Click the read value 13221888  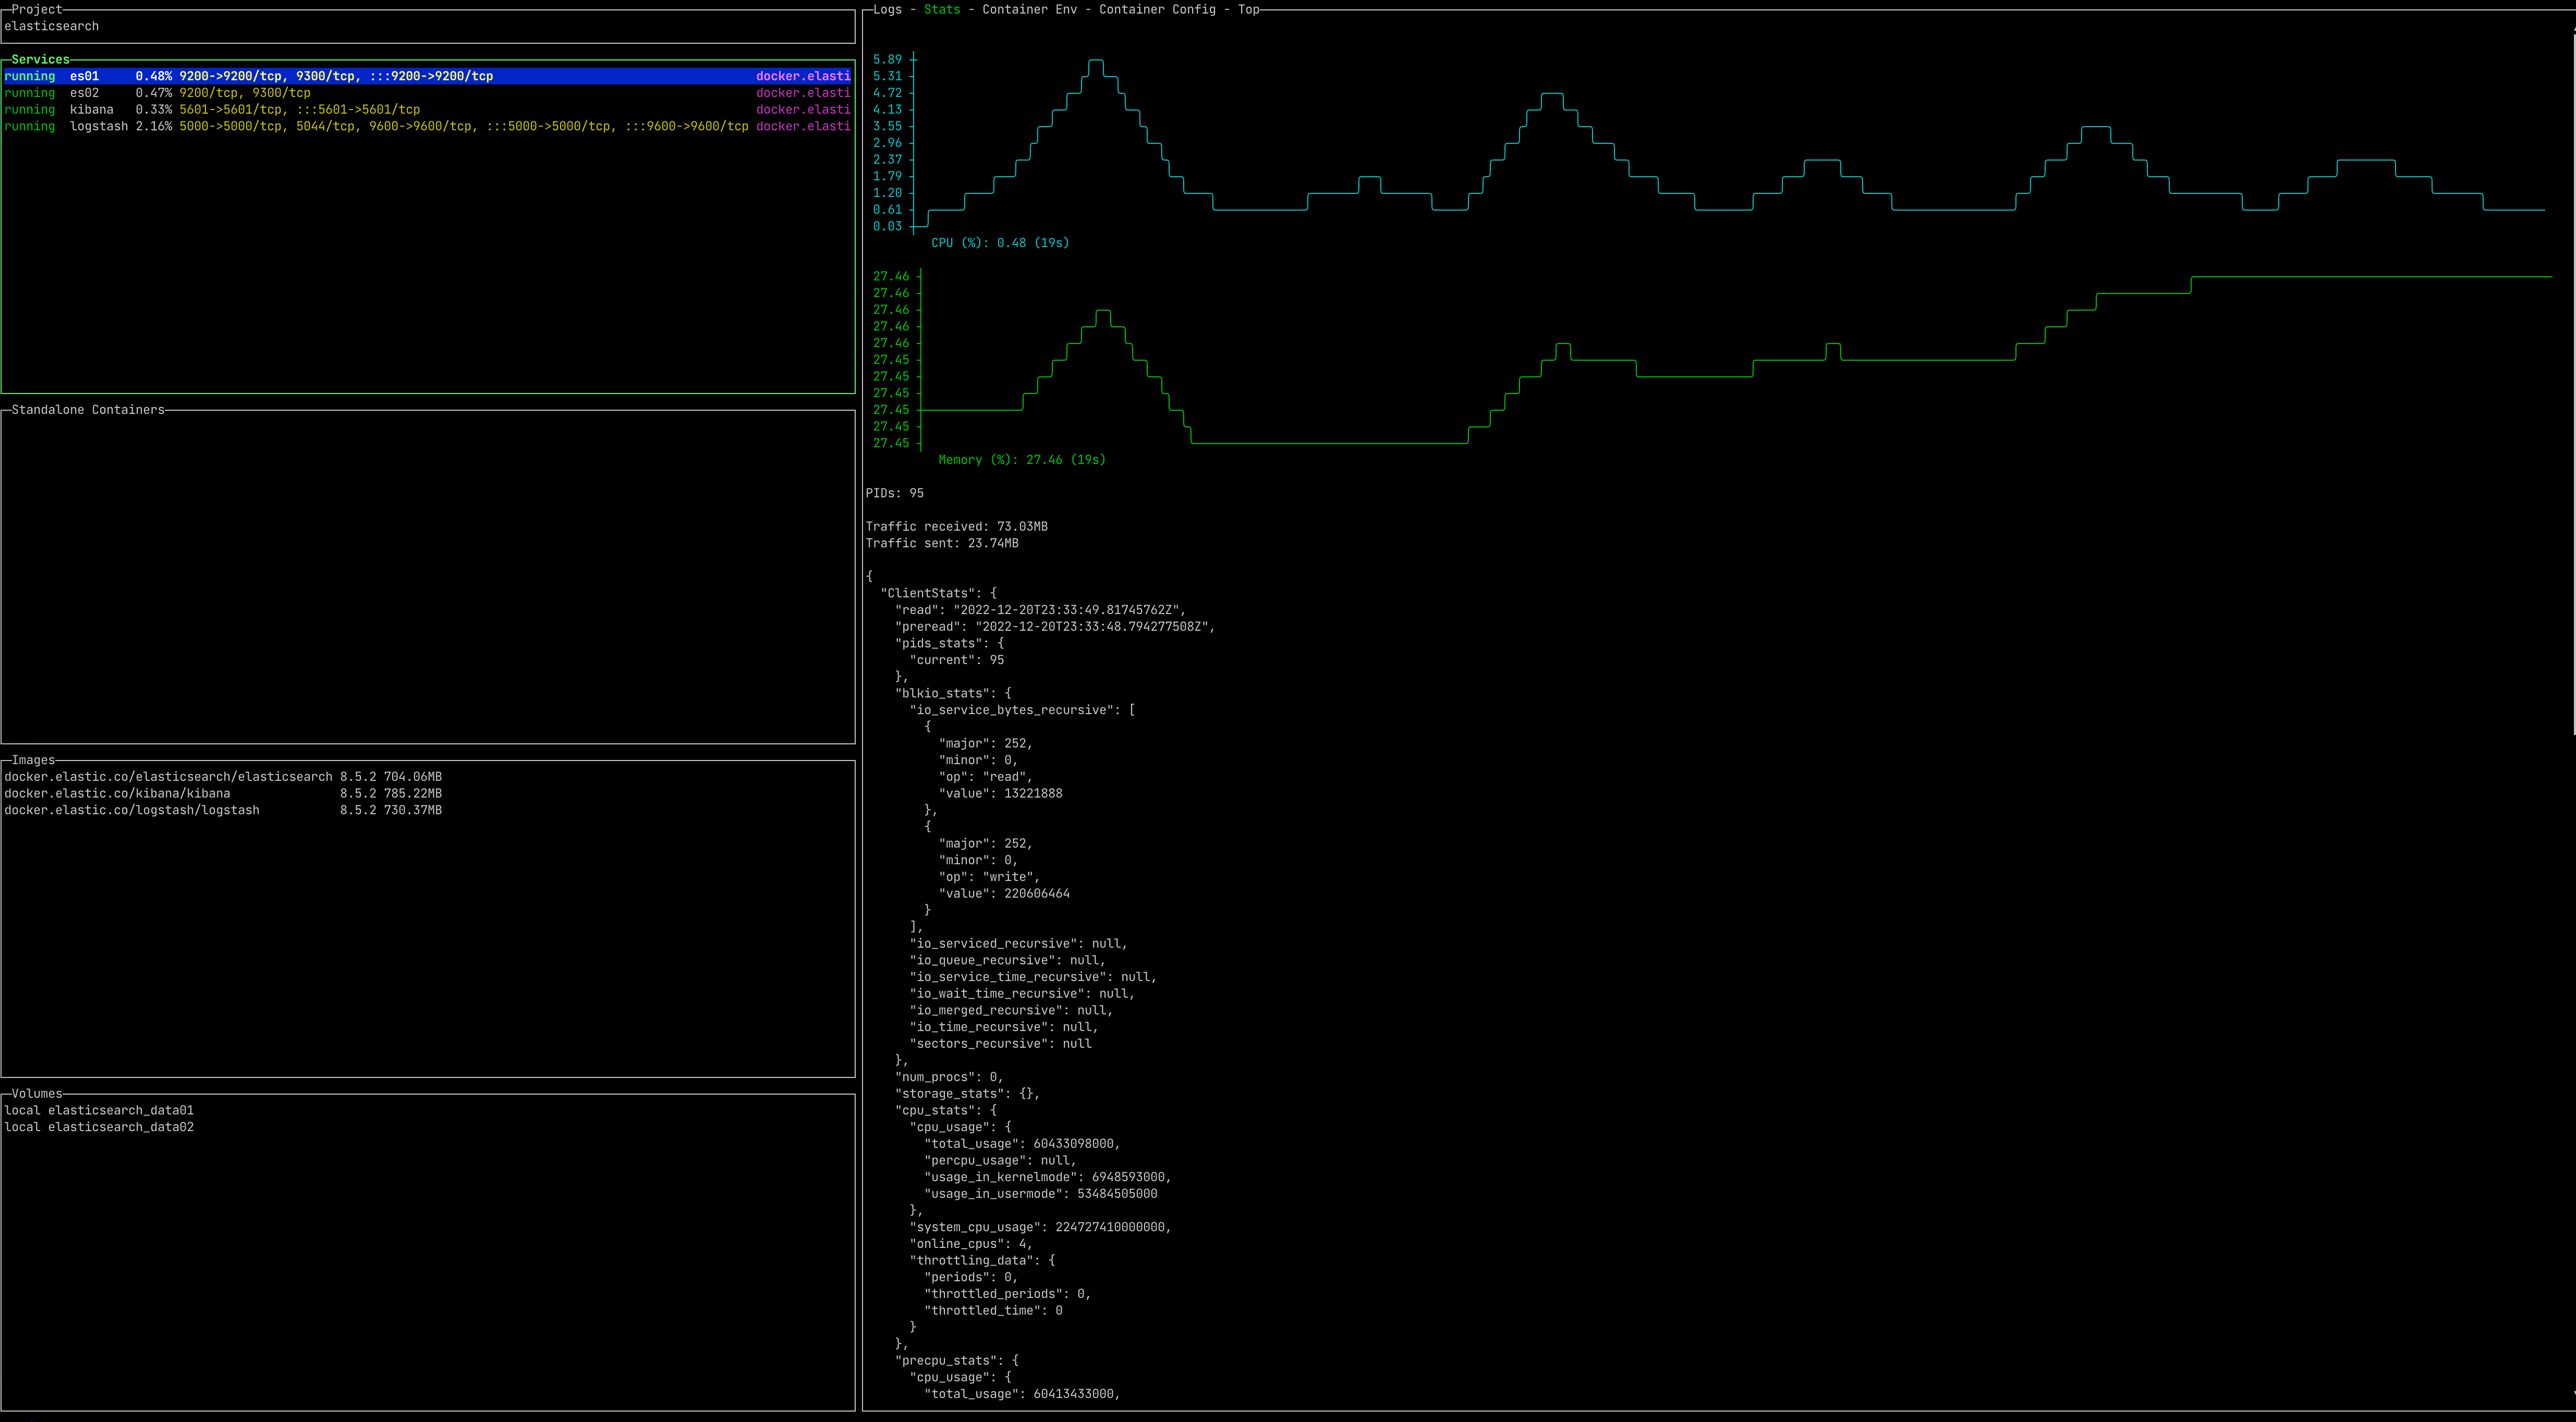coord(1033,793)
